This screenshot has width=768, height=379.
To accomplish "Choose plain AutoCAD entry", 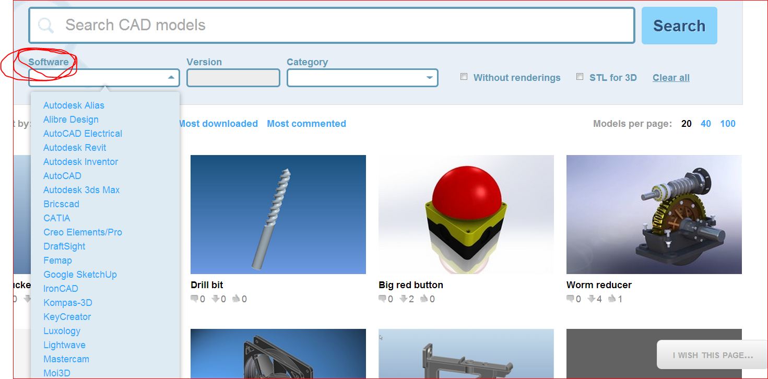I will pyautogui.click(x=62, y=175).
